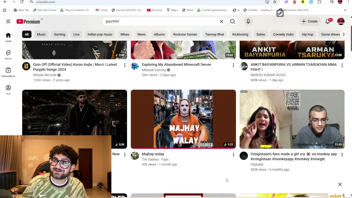The width and height of the screenshot is (352, 198).
Task: Open Shorts in the sidebar
Action: [8, 55]
